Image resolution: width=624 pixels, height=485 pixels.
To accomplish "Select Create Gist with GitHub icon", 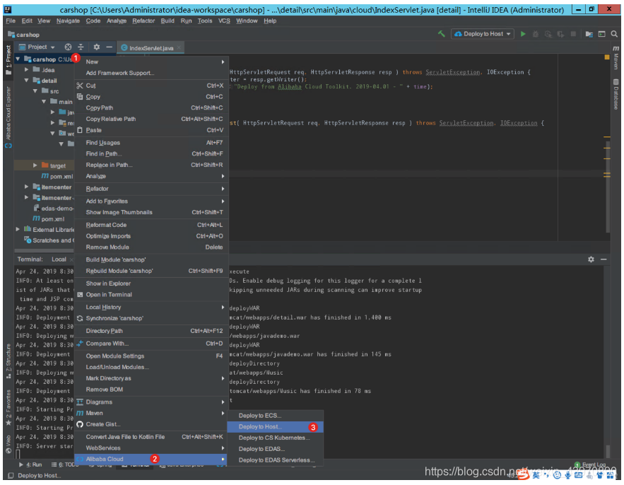I will click(x=151, y=424).
